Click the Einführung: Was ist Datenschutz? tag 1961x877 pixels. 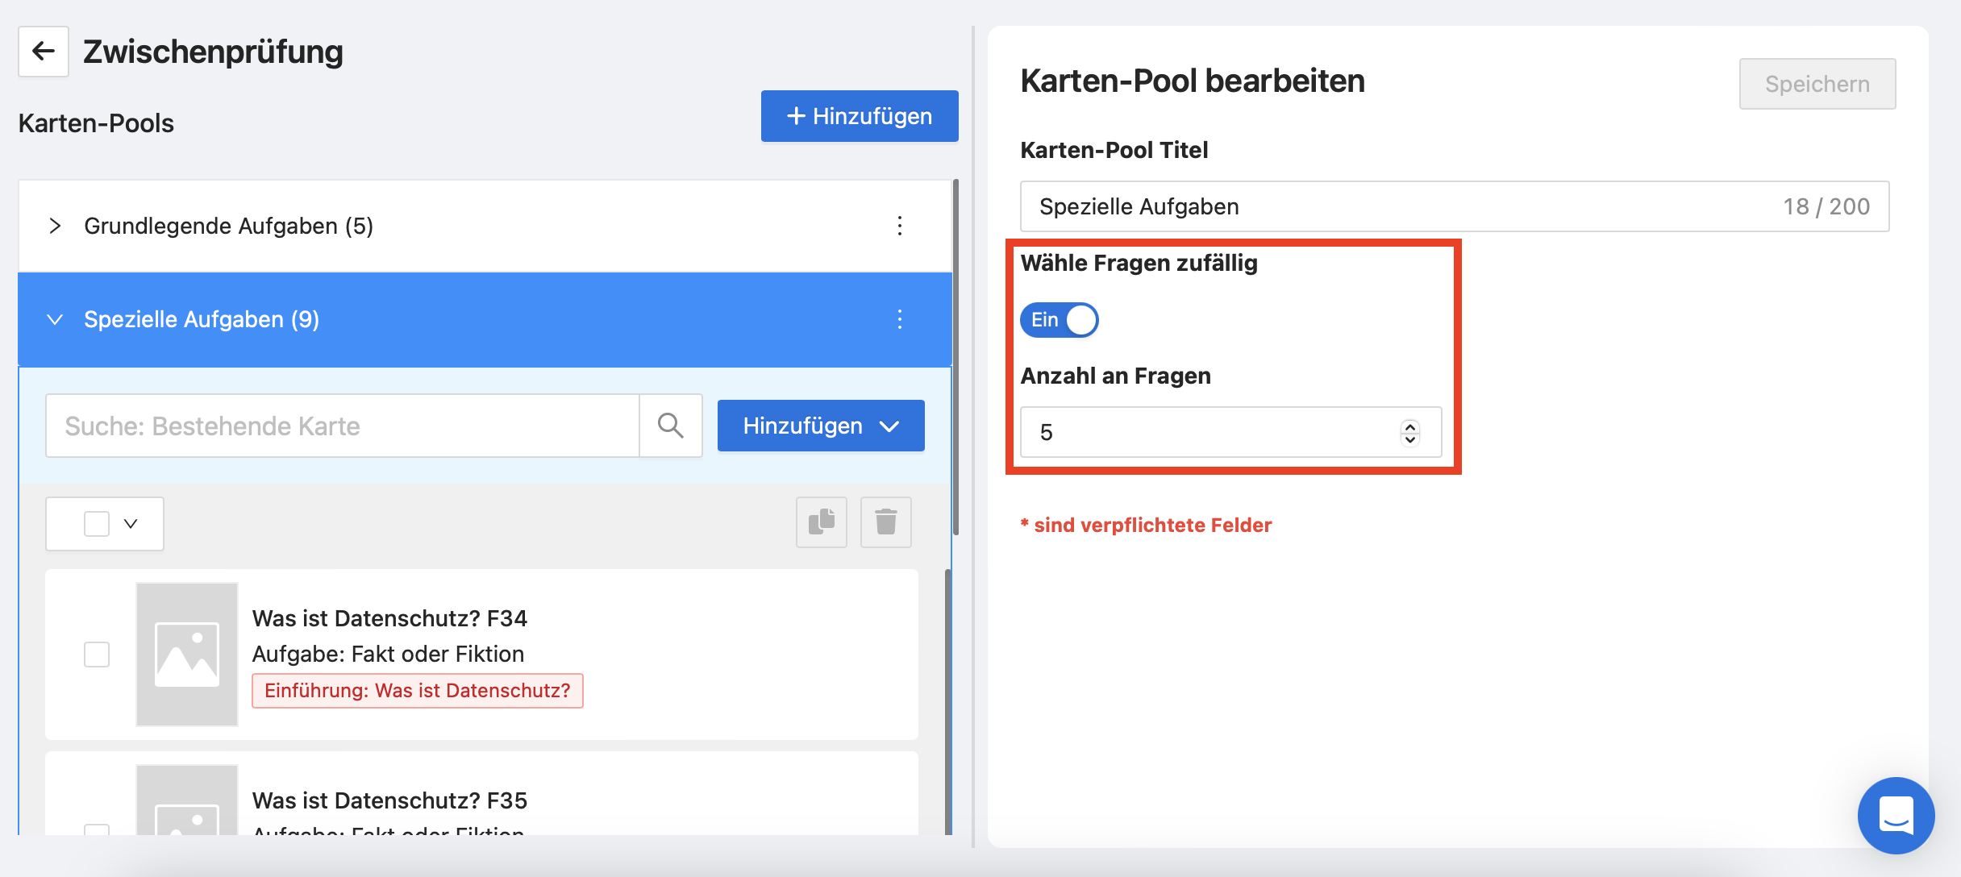(418, 691)
